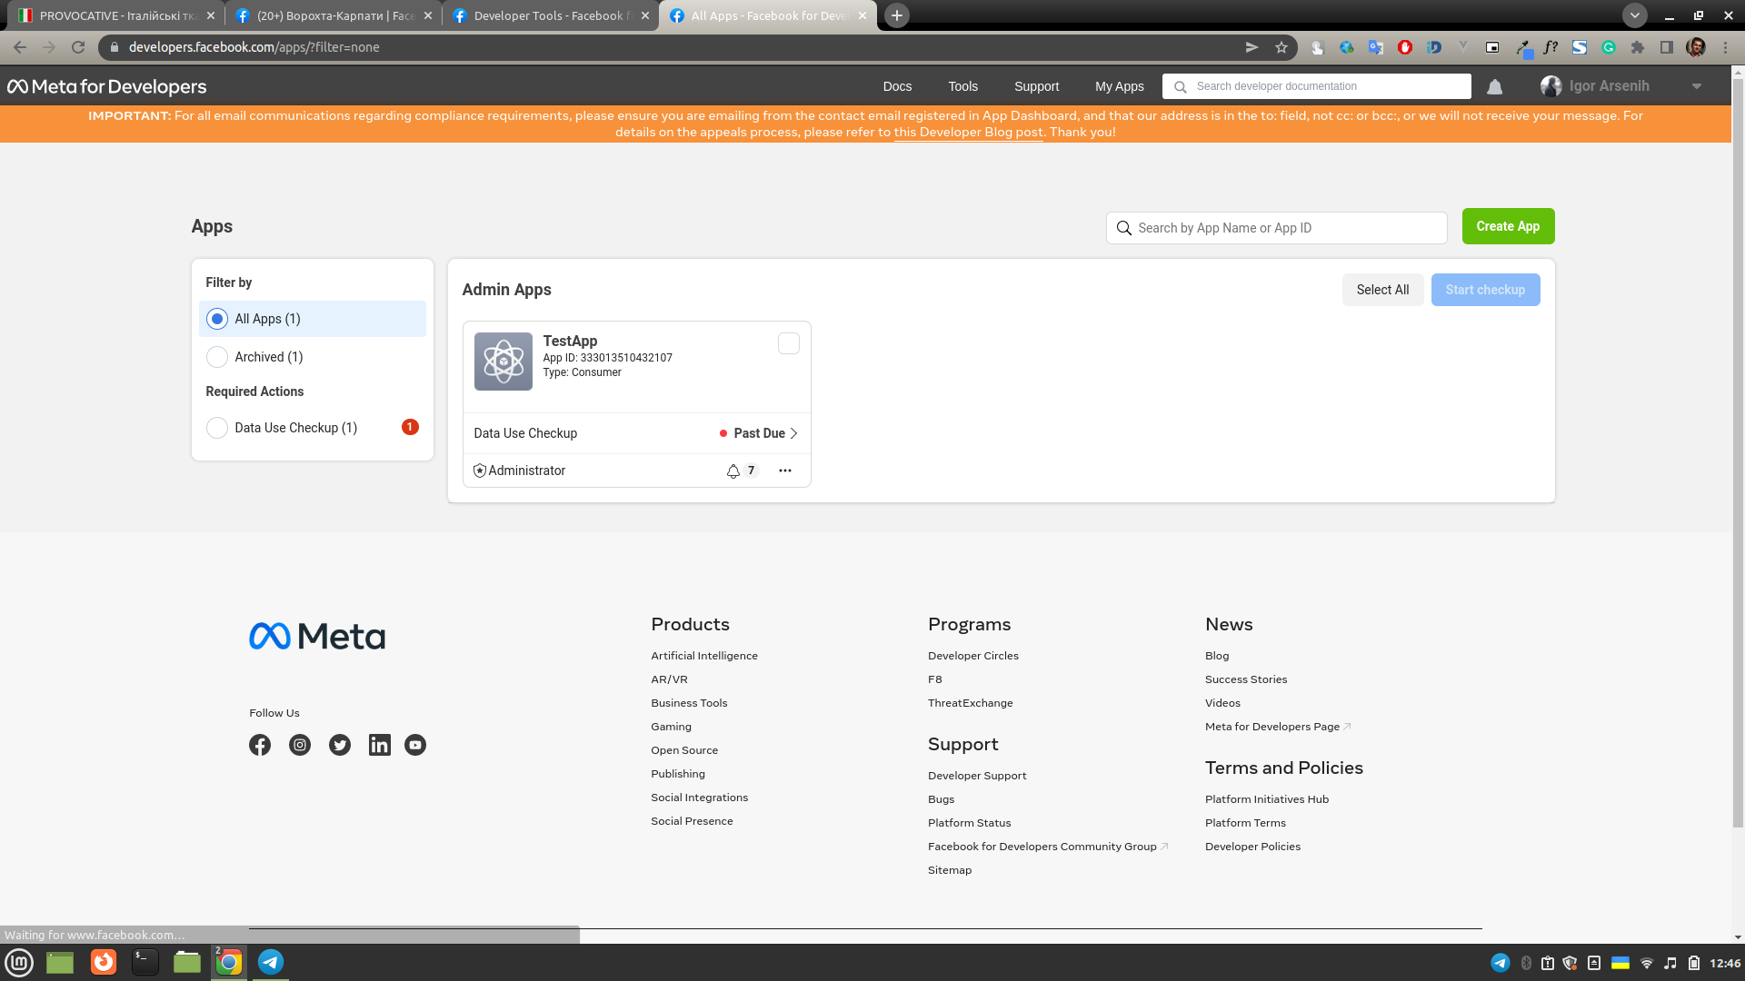The image size is (1745, 981).
Task: Click the TestApp atom icon thumbnail
Action: click(503, 362)
